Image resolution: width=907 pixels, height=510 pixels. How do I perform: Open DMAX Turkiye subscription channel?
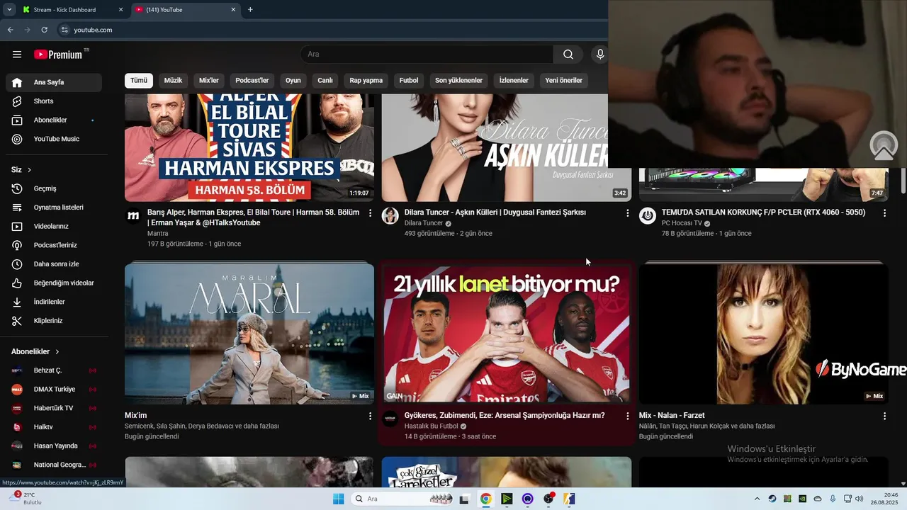click(x=54, y=390)
